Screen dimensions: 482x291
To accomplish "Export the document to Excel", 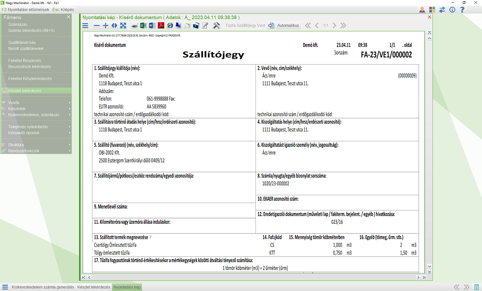I will click(143, 25).
